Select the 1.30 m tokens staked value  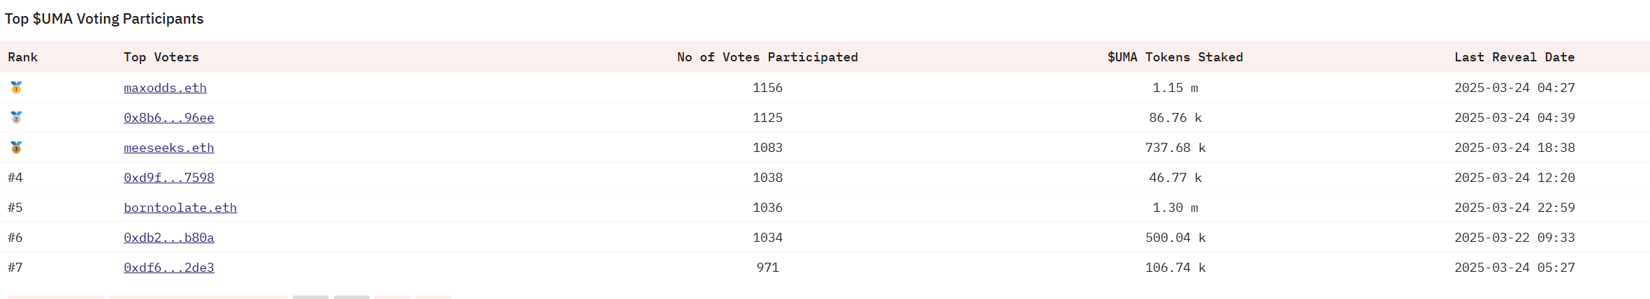coord(1175,208)
